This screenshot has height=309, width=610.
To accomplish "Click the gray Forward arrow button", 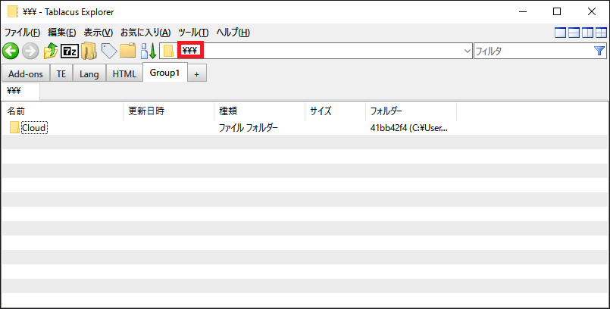I will 30,51.
